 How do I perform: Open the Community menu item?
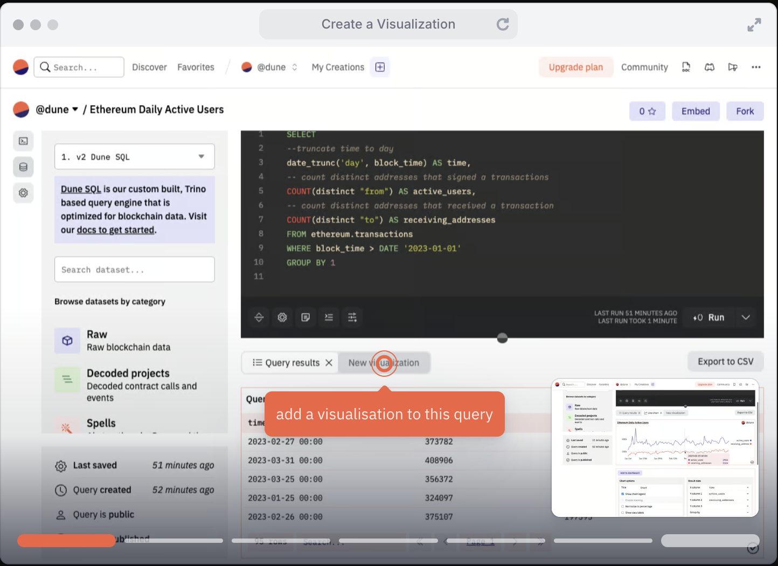pyautogui.click(x=644, y=67)
